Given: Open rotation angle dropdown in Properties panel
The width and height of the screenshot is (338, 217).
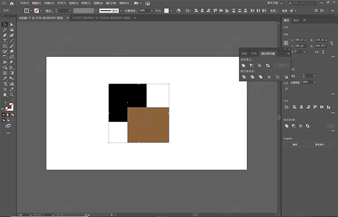Looking at the screenshot, I should (304, 52).
